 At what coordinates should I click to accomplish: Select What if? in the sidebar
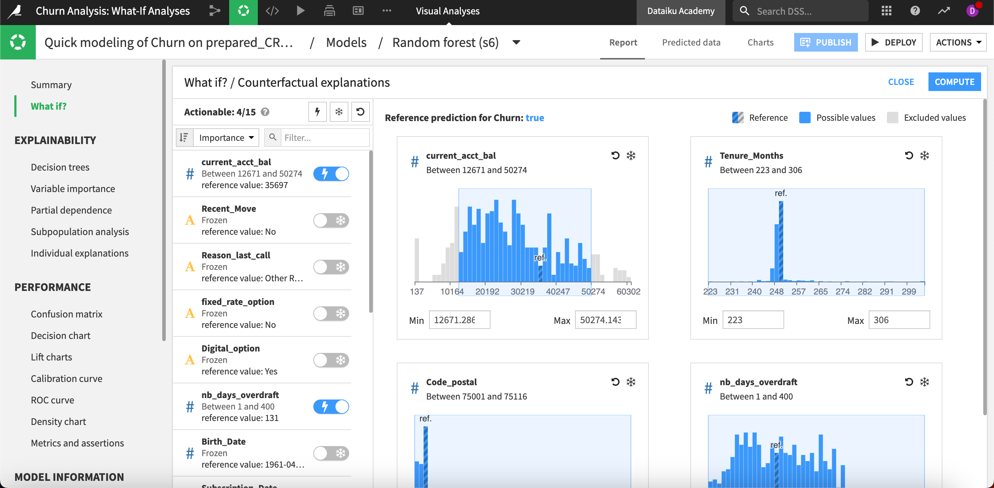point(49,106)
